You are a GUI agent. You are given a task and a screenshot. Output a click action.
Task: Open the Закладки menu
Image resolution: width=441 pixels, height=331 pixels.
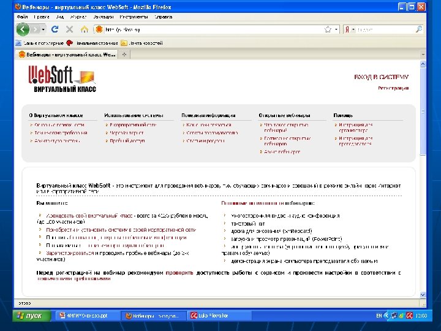tap(104, 17)
